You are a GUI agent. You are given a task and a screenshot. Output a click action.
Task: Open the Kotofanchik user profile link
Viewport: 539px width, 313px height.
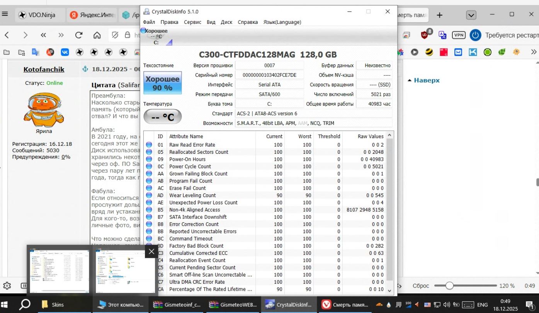coord(44,69)
